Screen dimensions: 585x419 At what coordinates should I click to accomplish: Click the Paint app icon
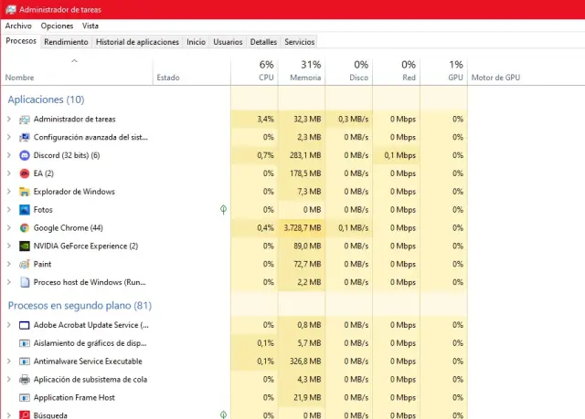click(x=25, y=264)
